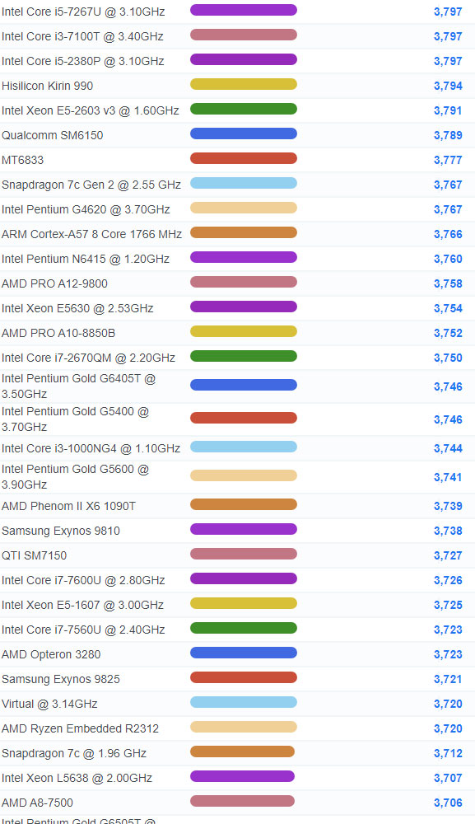This screenshot has height=824, width=475.
Task: Click the score 3,744 value
Action: click(448, 448)
